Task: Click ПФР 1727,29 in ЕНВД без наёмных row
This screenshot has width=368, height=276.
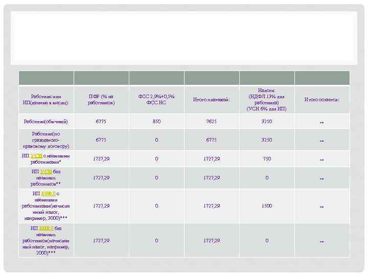Action: click(x=101, y=241)
